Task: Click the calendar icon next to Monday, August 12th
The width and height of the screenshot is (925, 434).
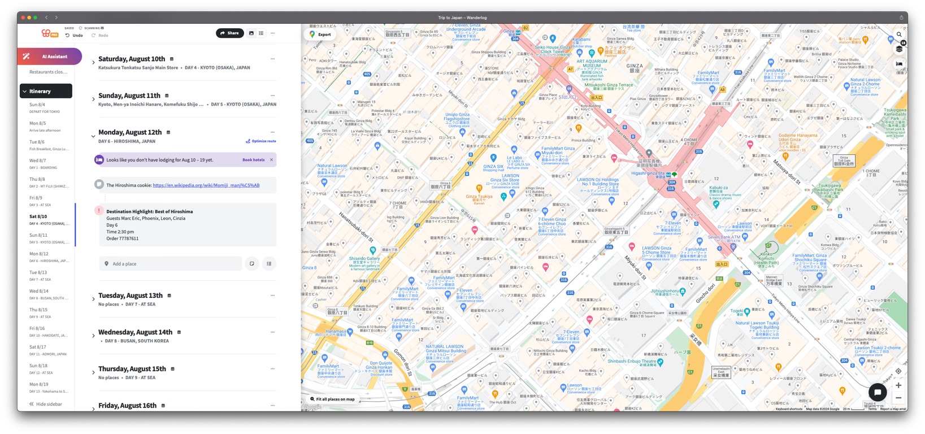Action: pos(168,132)
